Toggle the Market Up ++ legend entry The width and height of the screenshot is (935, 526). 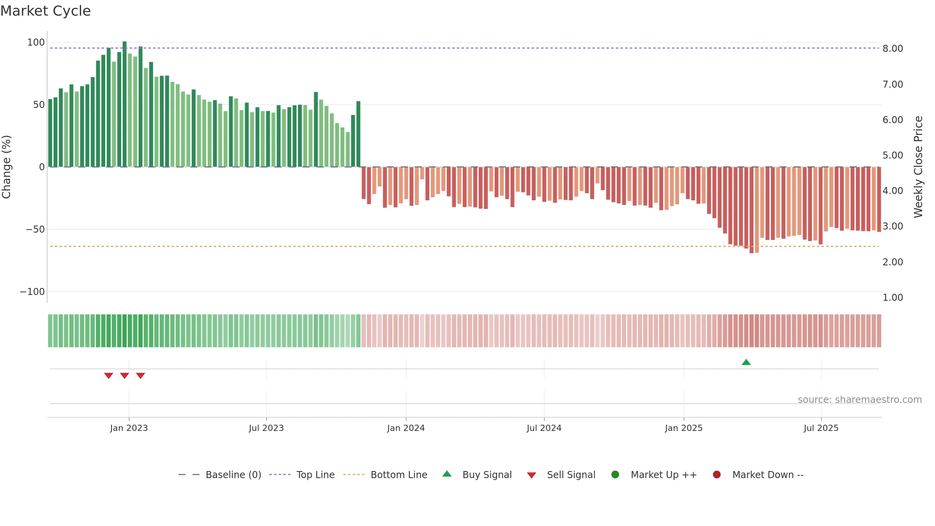(654, 475)
